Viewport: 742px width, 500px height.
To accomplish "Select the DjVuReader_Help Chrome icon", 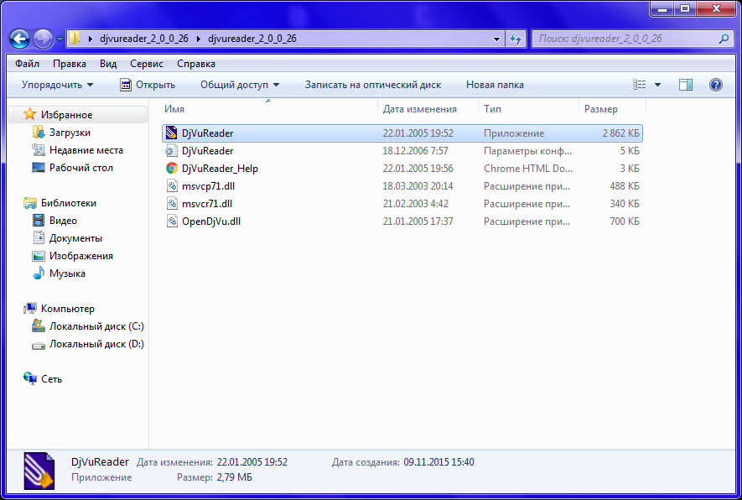I will tap(171, 168).
